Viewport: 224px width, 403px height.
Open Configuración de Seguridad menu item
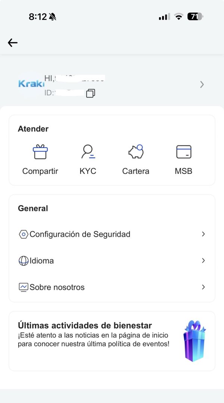pos(80,234)
